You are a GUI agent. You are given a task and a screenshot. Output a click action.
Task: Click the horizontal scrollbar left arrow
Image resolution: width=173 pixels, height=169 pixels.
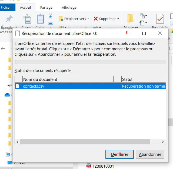[x=18, y=142]
